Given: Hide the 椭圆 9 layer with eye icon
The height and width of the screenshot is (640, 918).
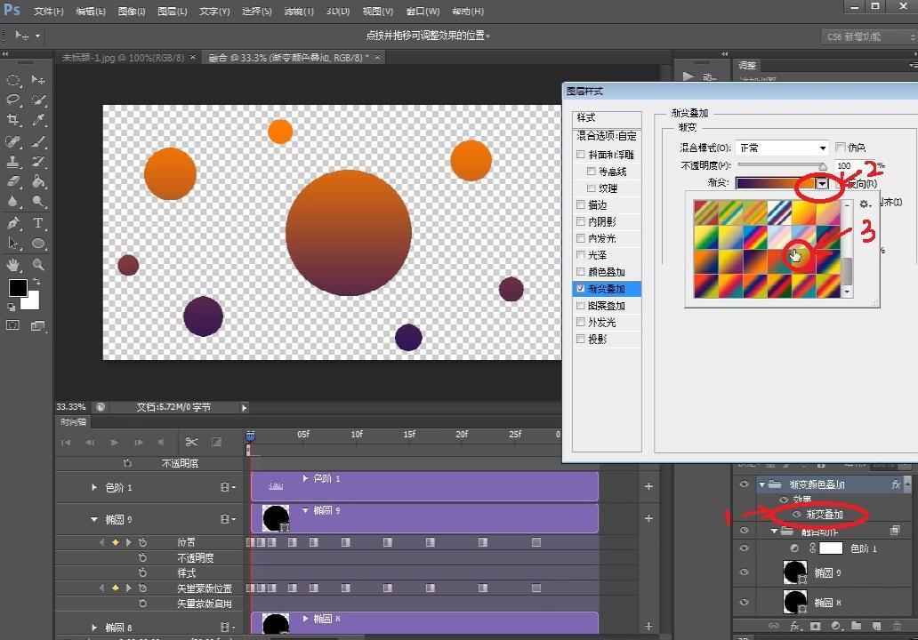Looking at the screenshot, I should 744,573.
